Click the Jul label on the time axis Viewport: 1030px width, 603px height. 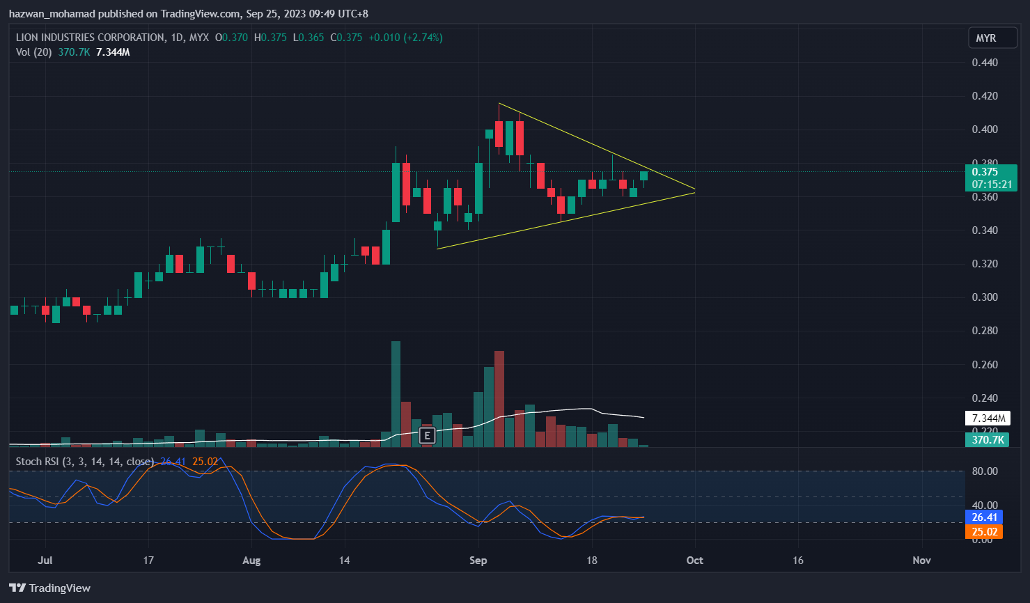[45, 561]
